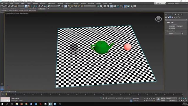The image size is (188, 106).
Task: Click the Undo arrow in the main toolbar
Action: point(2,6)
